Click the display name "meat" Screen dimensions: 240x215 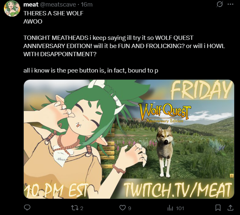coord(31,5)
